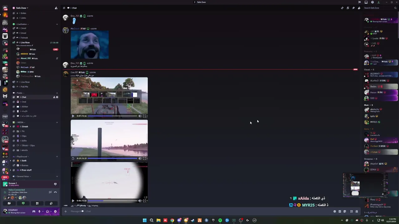This screenshot has height=224, width=399.
Task: Open threads icon in channel header
Action: pos(342,8)
